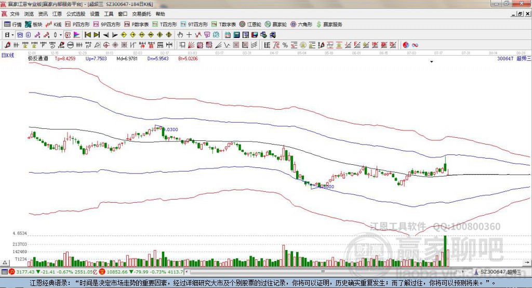
Task: Open the 江恩轮 Gann wheel
Action: (x=250, y=24)
